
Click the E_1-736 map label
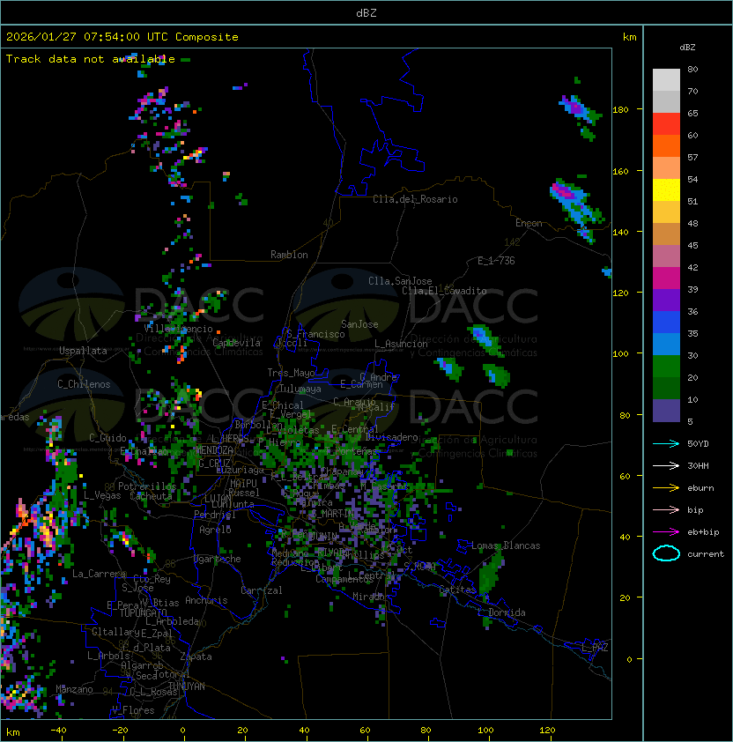(x=496, y=261)
